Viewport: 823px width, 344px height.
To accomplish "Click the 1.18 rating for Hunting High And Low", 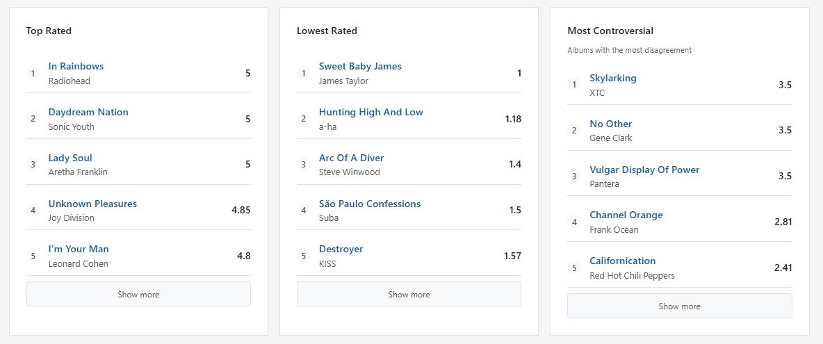I will point(513,119).
